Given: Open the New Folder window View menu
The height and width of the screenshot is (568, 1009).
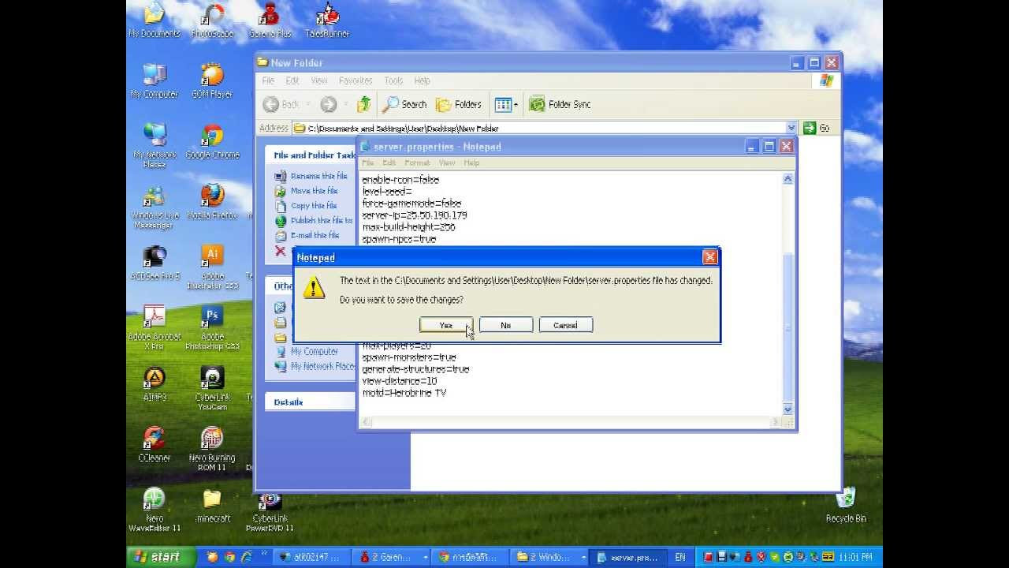Looking at the screenshot, I should (x=318, y=80).
